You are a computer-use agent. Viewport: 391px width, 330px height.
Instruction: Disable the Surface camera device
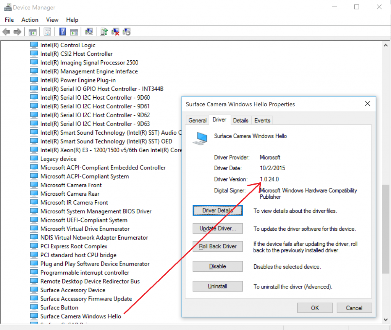217,266
